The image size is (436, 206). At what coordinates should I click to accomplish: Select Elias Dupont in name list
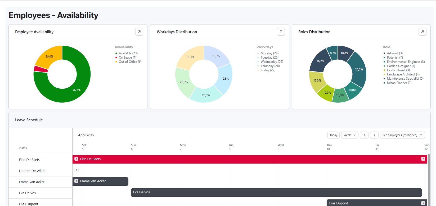[x=29, y=204]
